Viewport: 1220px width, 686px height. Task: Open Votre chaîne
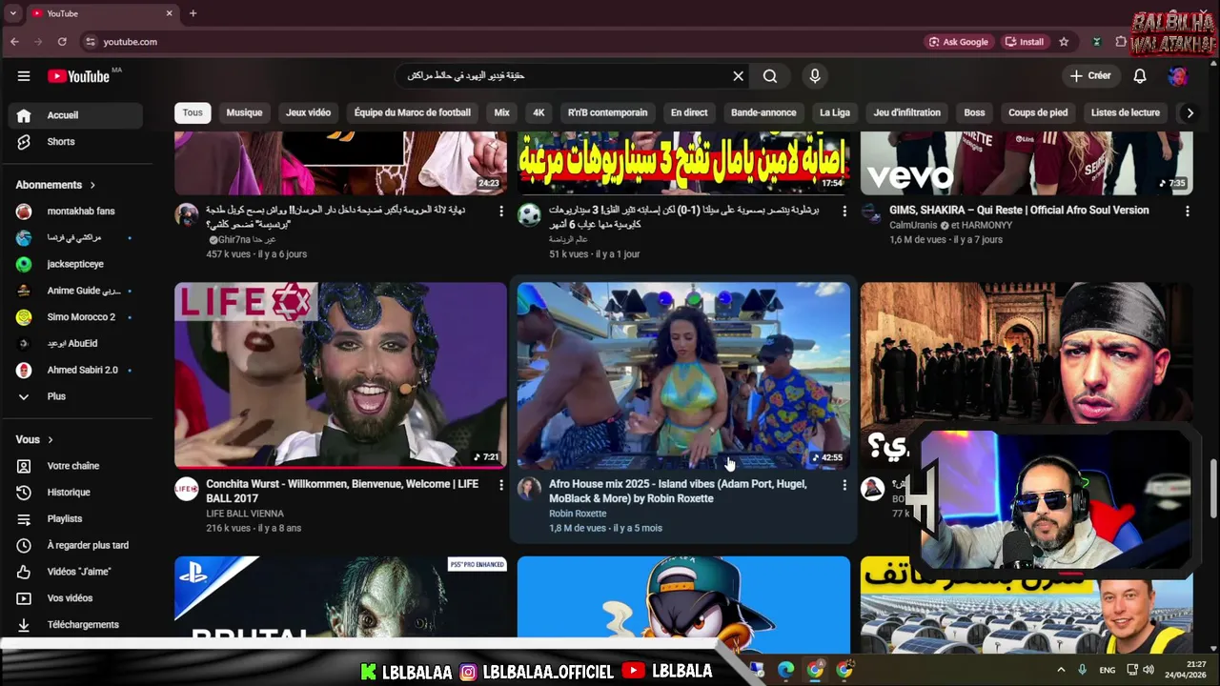pyautogui.click(x=75, y=466)
